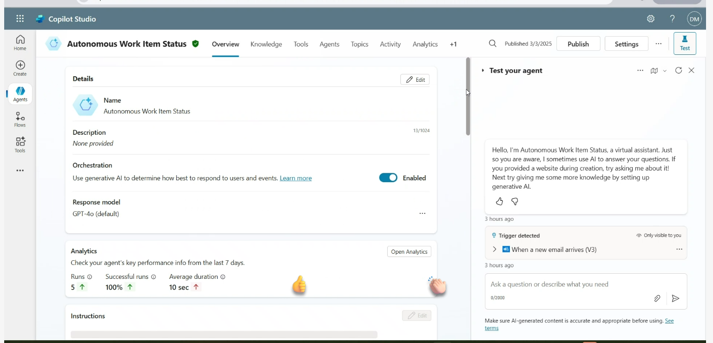Image resolution: width=713 pixels, height=343 pixels.
Task: Click the Trigger detected label
Action: click(x=519, y=236)
